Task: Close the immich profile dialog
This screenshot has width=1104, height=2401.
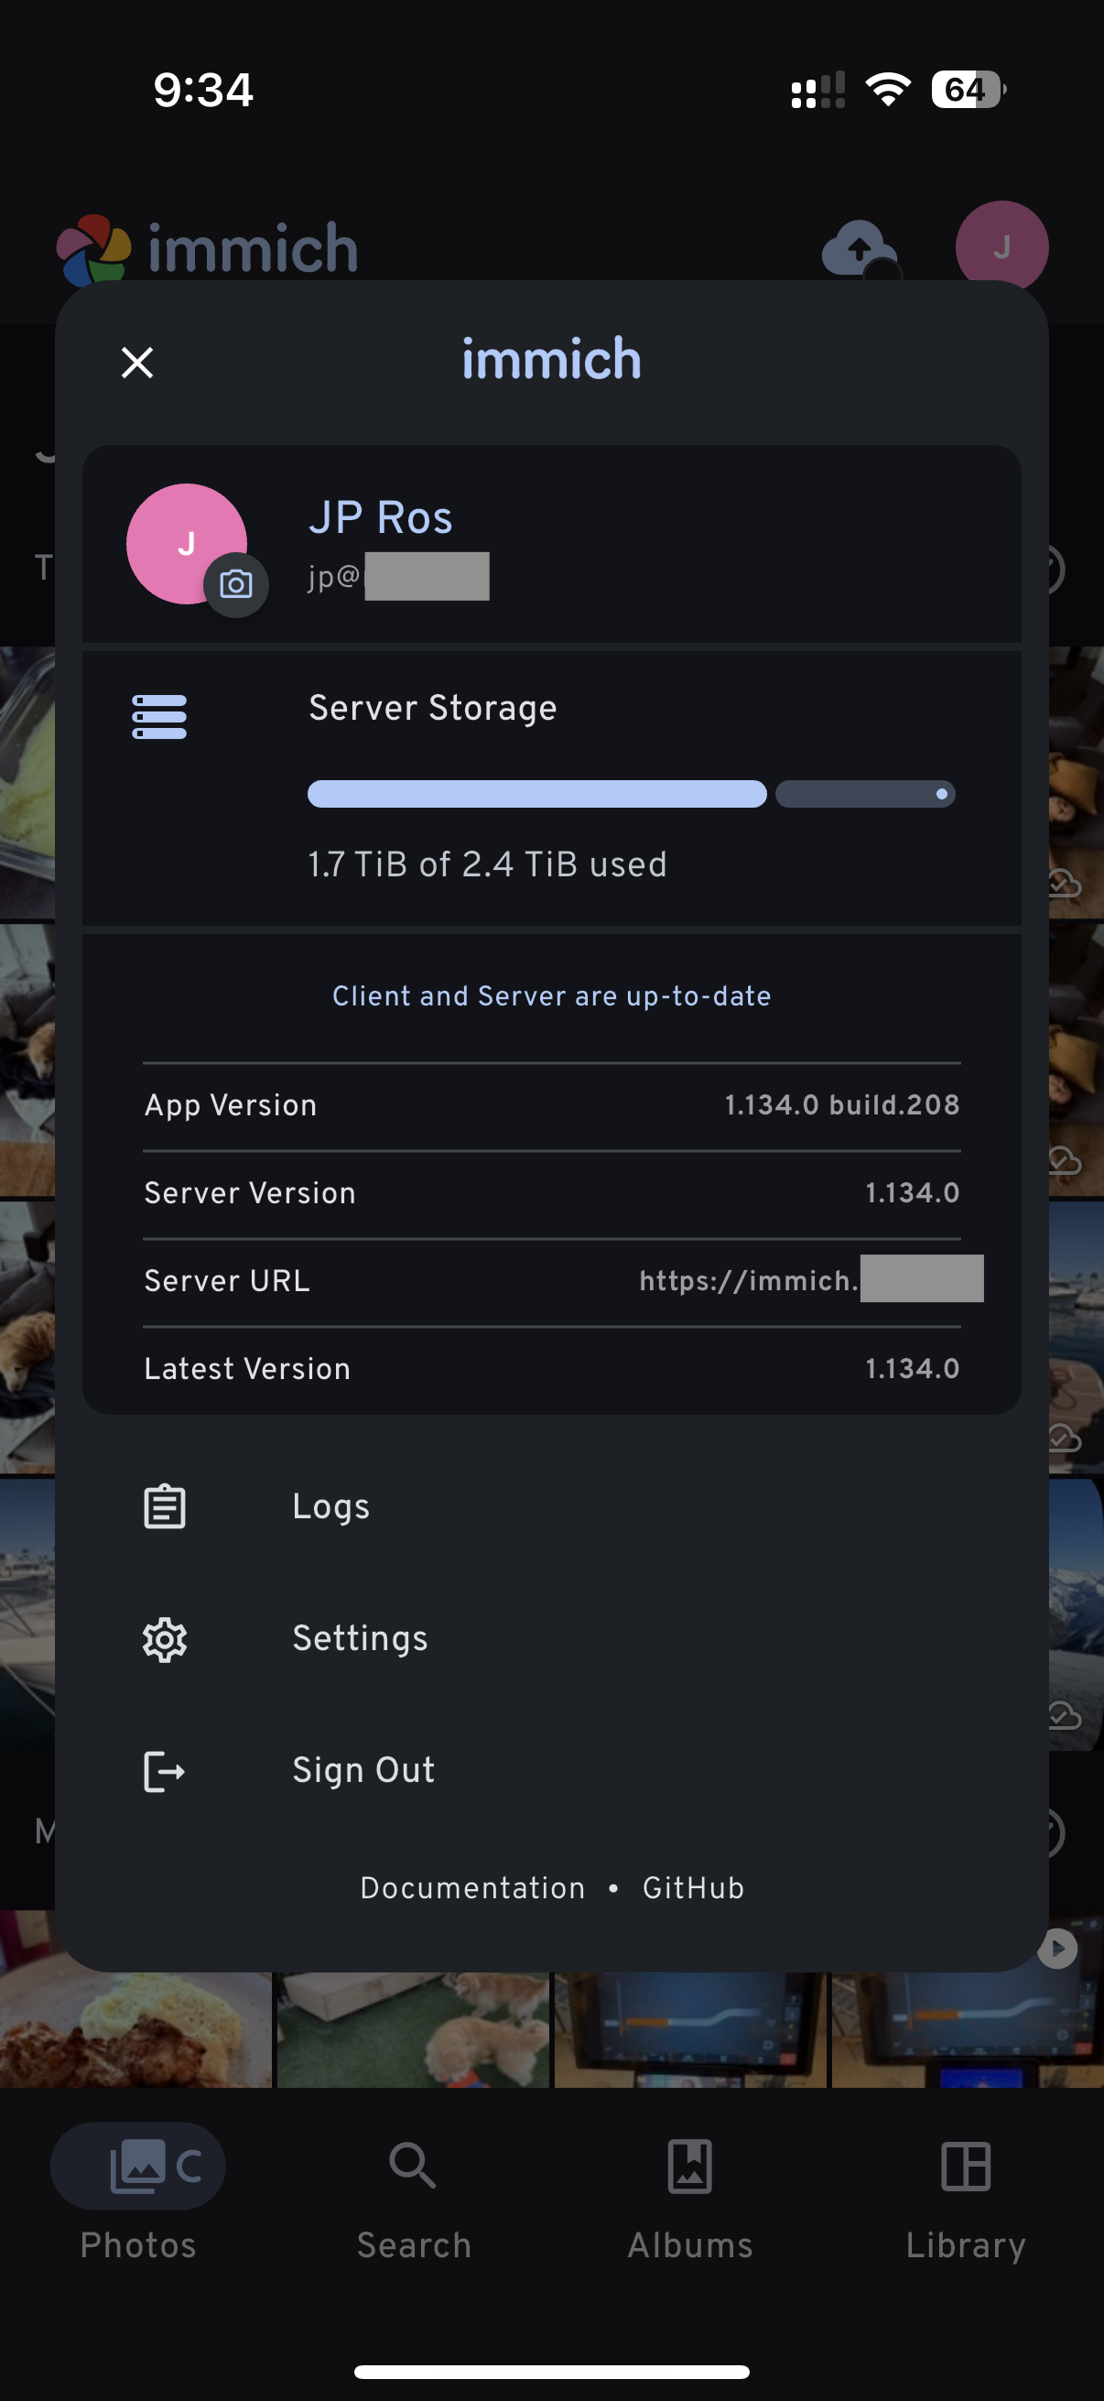Action: coord(137,363)
